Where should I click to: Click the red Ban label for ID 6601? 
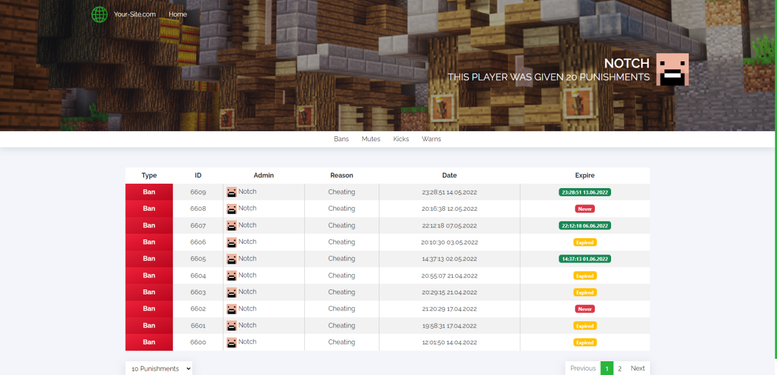pyautogui.click(x=149, y=326)
